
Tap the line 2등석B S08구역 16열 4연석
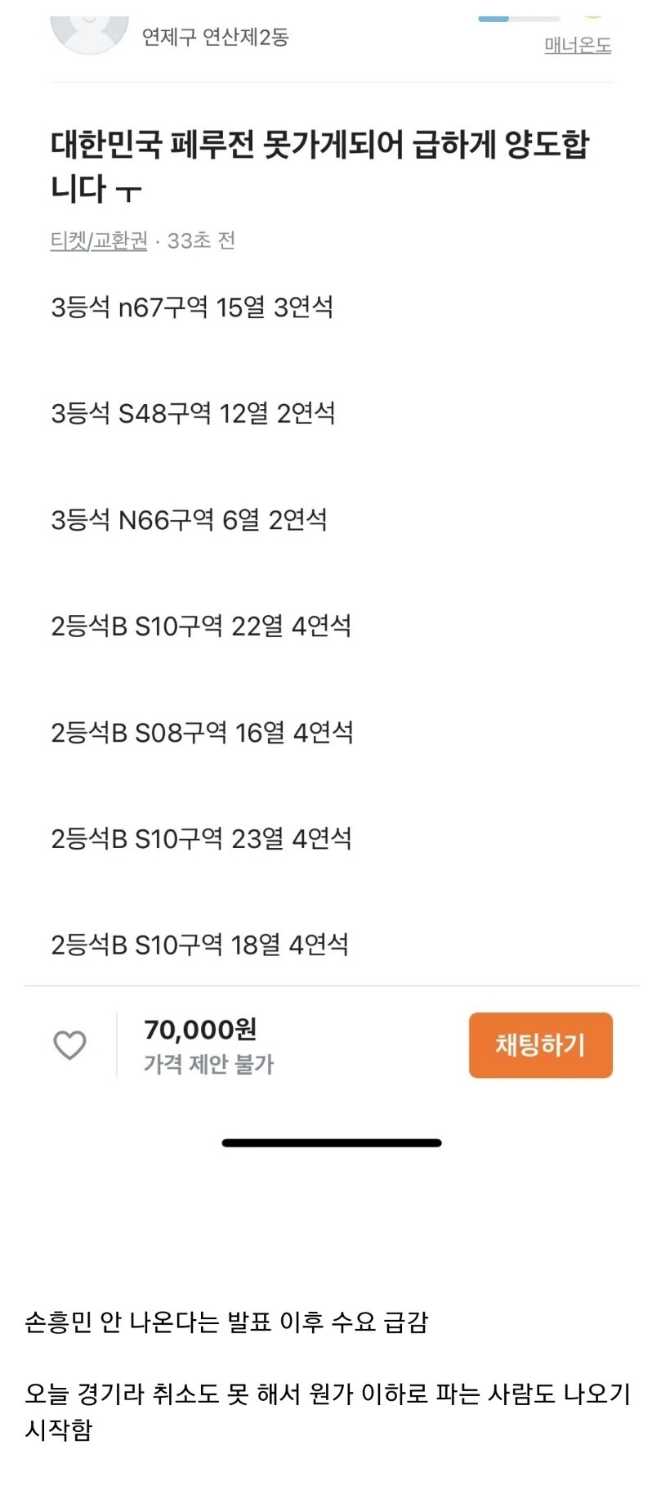202,733
